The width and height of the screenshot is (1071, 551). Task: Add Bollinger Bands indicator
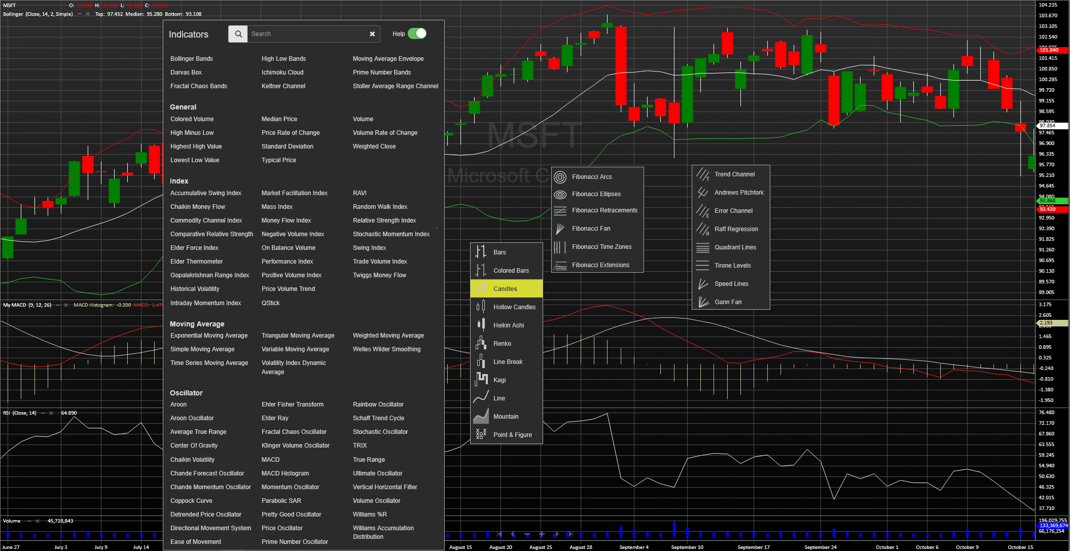[x=192, y=59]
